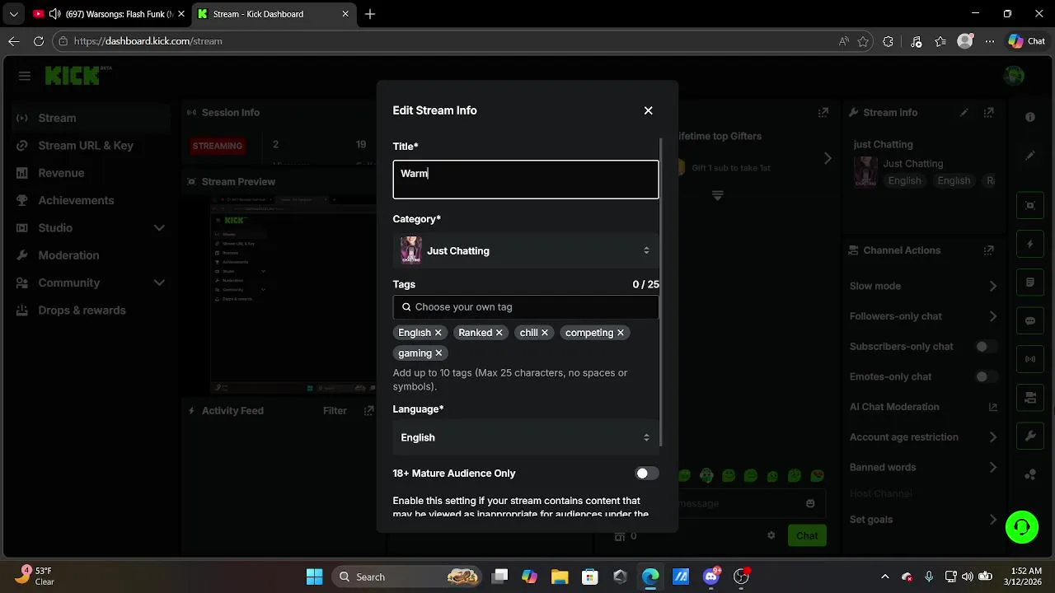
Task: Open the hamburger menu beside the Kick logo
Action: 25,76
